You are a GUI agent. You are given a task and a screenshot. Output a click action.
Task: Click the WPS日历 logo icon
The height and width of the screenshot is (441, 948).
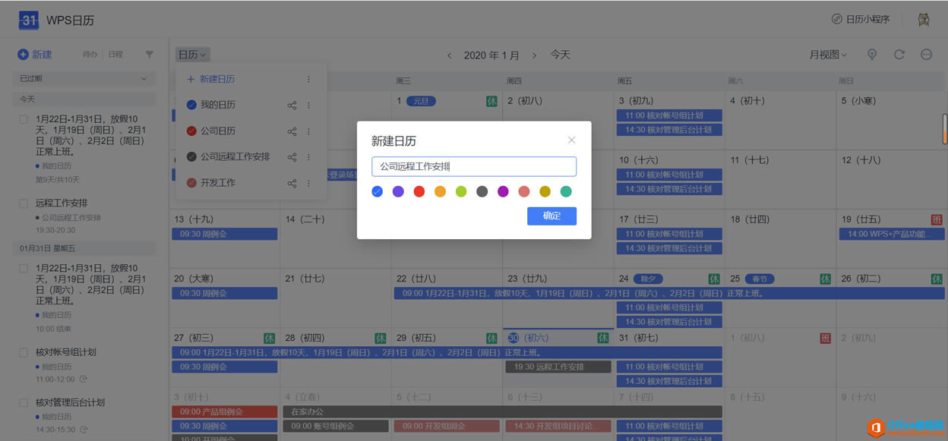pyautogui.click(x=29, y=20)
